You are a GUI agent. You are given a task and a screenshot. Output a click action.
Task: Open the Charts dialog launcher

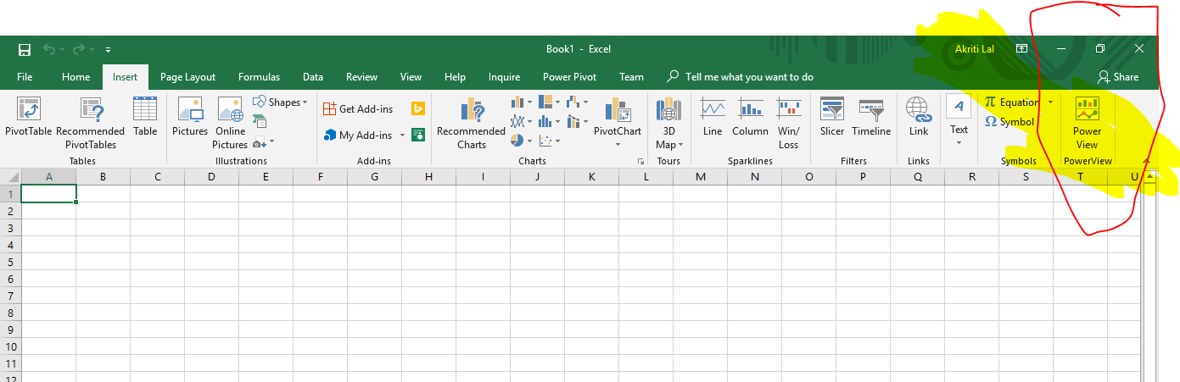coord(640,161)
